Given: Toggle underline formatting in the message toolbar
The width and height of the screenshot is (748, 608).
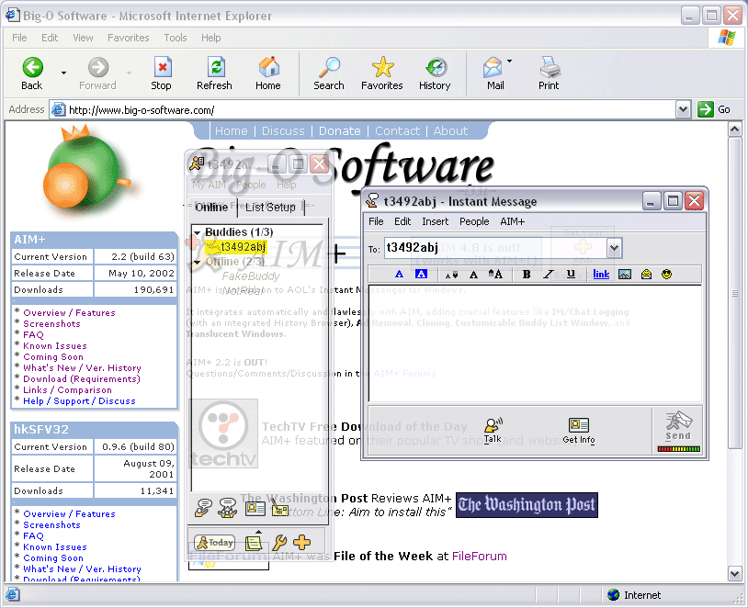Looking at the screenshot, I should coord(571,275).
